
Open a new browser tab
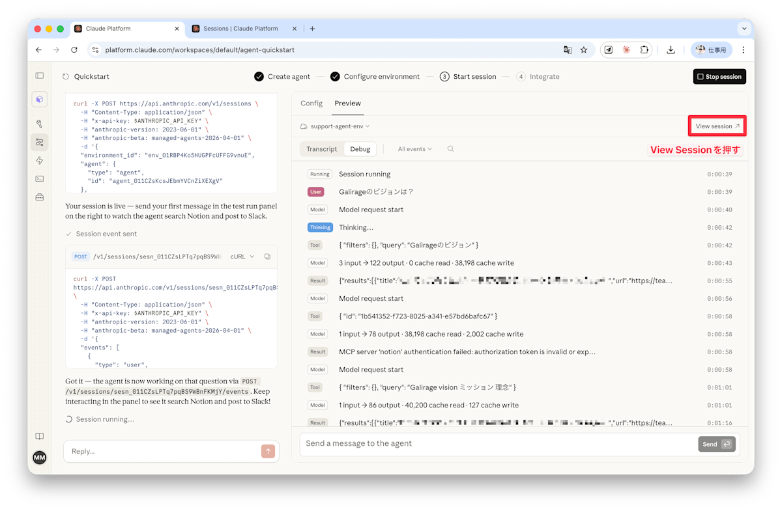[312, 29]
